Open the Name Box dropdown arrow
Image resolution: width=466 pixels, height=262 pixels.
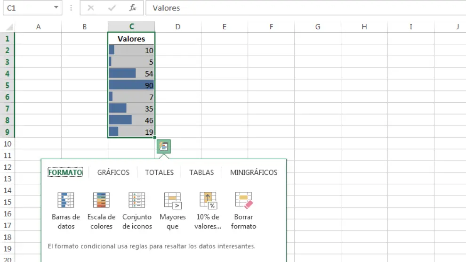(x=56, y=8)
